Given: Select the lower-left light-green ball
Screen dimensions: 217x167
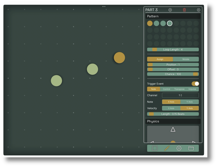Looking at the screenshot, I should point(56,81).
